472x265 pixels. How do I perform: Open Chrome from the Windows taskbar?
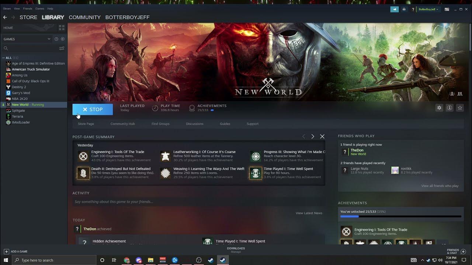127,260
